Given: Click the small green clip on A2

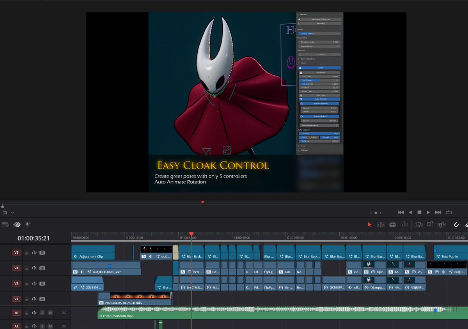Looking at the screenshot, I should 160,324.
